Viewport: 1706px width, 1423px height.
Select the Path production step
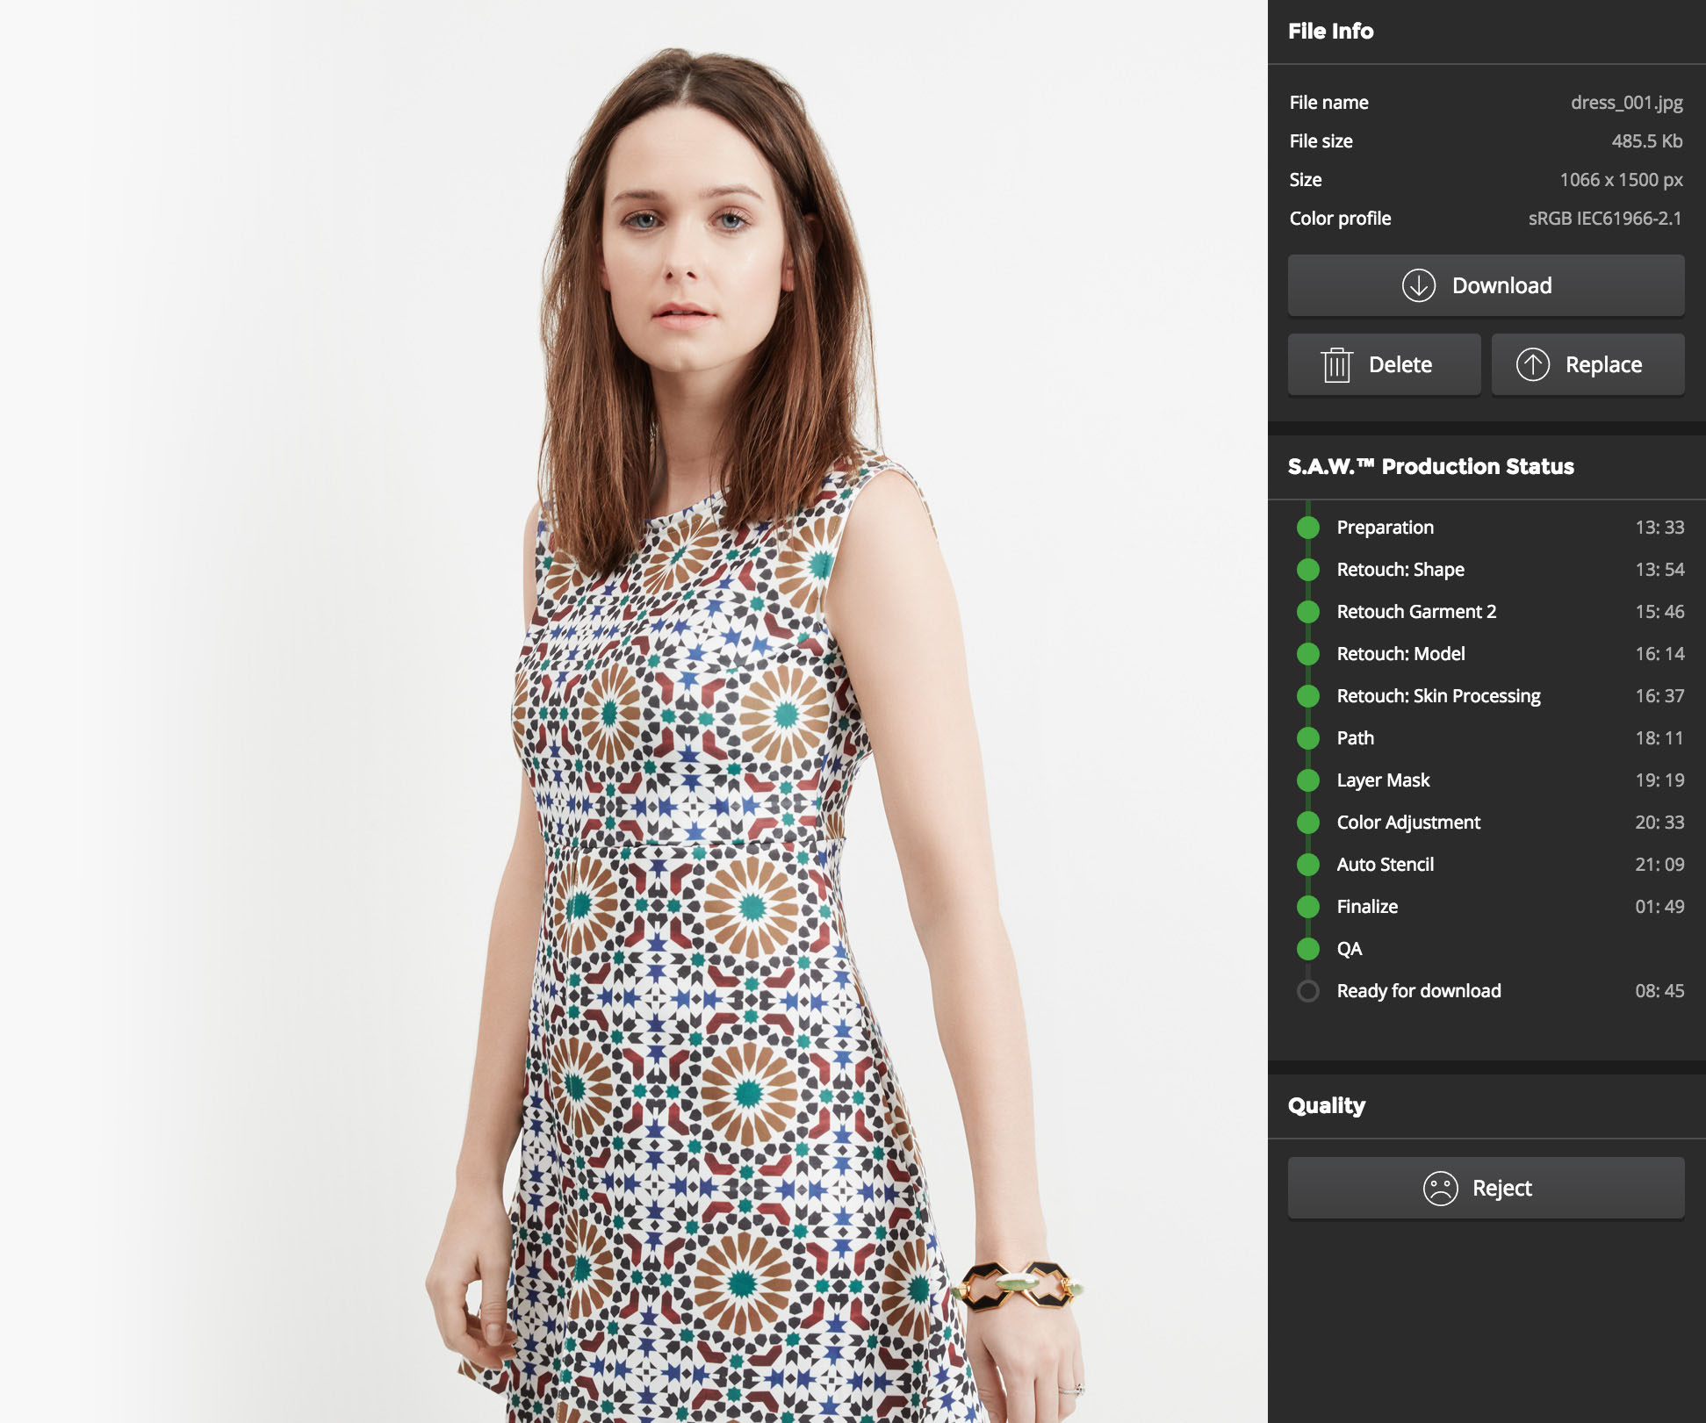1355,738
